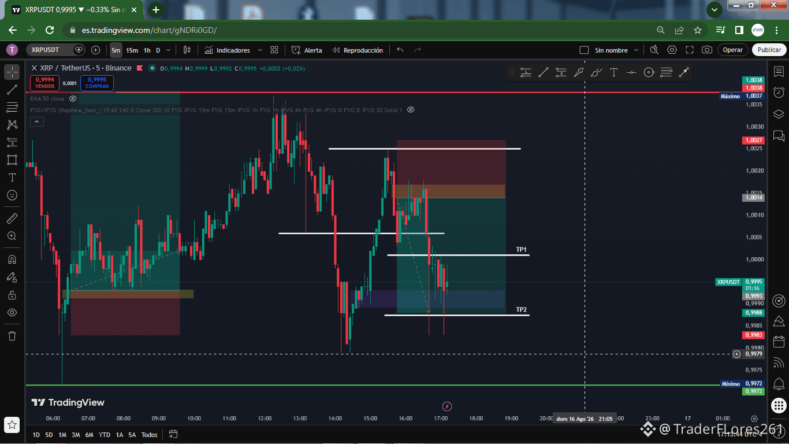
Task: Expand the favorite indicators dropdown arrow
Action: coord(260,50)
